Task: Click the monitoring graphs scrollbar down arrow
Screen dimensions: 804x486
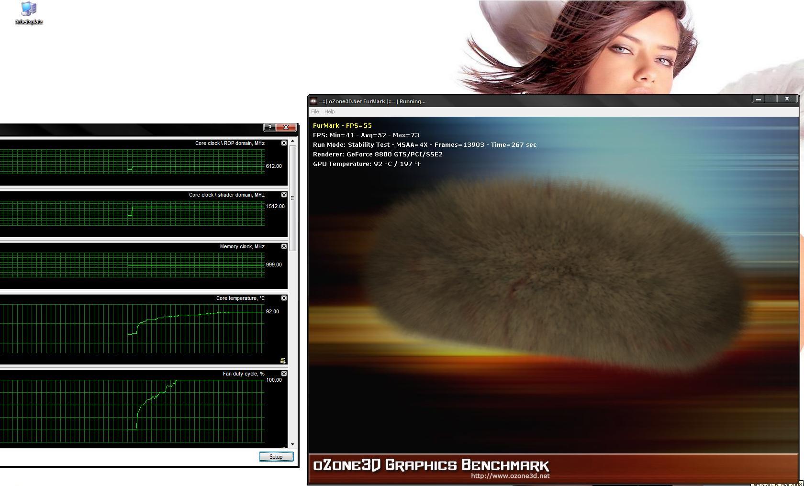Action: [292, 445]
